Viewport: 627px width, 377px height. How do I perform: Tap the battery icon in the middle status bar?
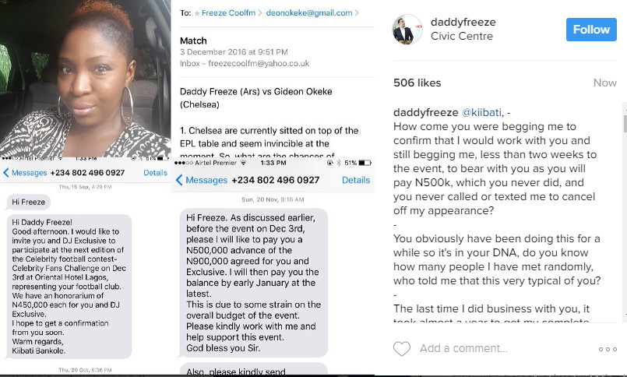[365, 163]
